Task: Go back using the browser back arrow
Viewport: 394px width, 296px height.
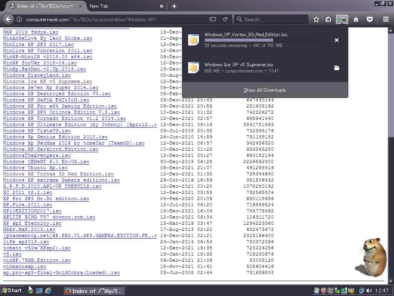Action: click(8, 19)
